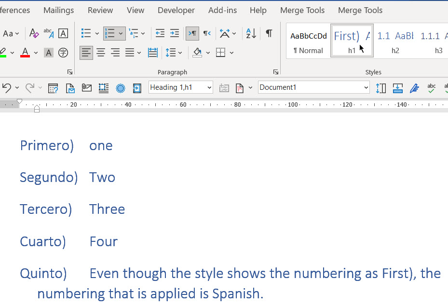The width and height of the screenshot is (448, 307).
Task: Toggle the Numbered list button
Action: tap(110, 33)
